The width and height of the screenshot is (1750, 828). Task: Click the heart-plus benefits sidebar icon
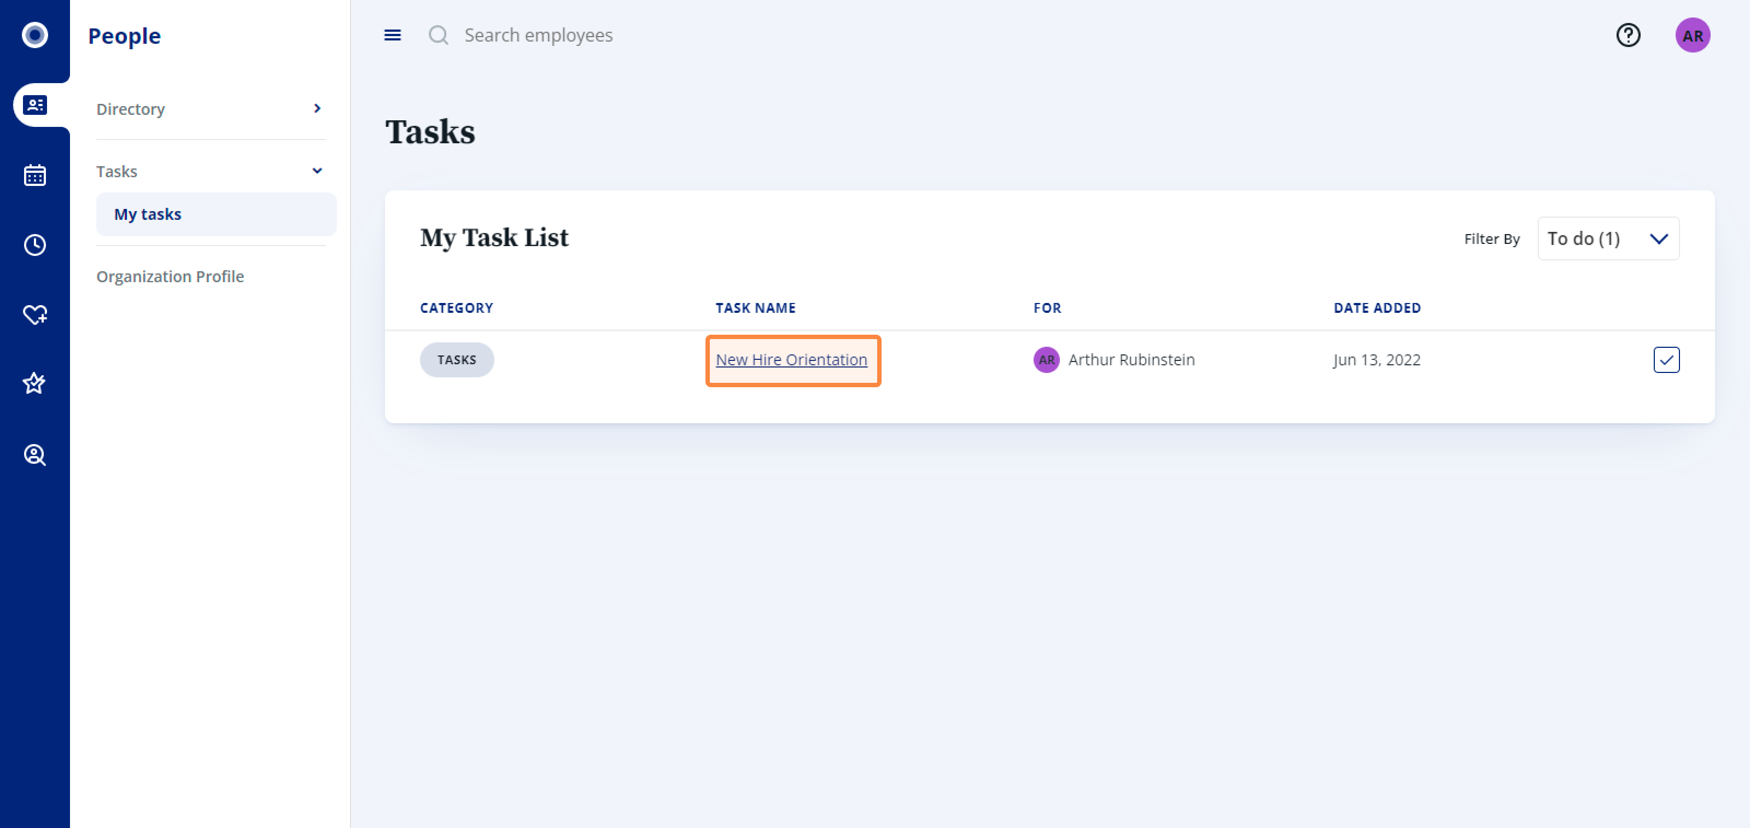pyautogui.click(x=34, y=315)
